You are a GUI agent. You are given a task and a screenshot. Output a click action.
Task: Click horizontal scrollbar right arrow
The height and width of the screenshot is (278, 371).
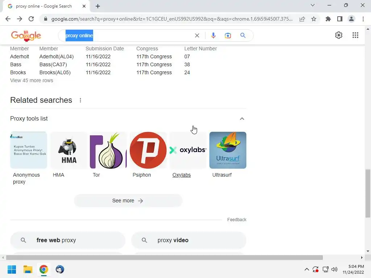click(x=362, y=257)
